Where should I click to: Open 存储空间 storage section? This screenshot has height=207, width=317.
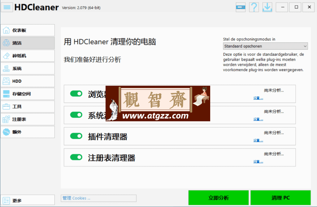coord(28,94)
